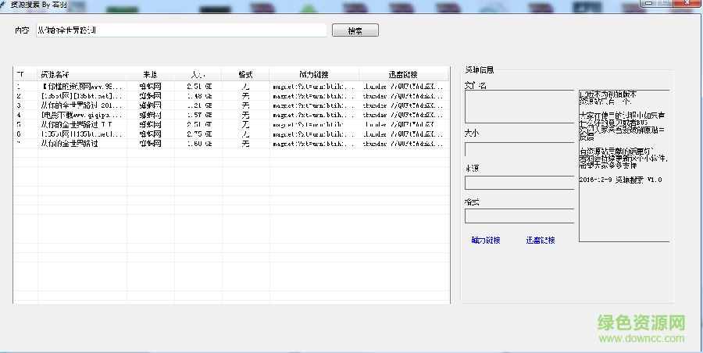
Task: Click ID number 1 in the results
Action: coord(19,86)
